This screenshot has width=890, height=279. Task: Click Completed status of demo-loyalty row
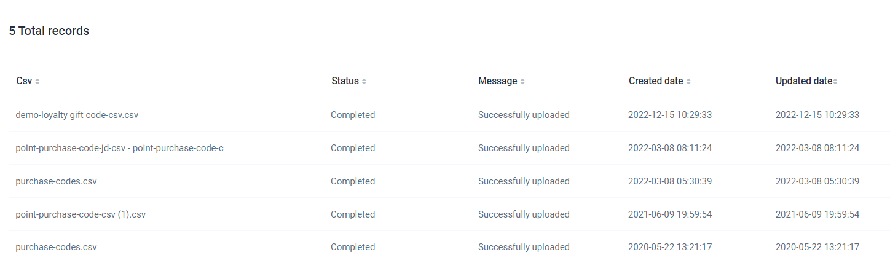[353, 115]
